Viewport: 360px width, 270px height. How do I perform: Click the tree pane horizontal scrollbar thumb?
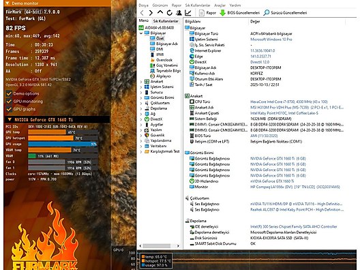(x=157, y=246)
